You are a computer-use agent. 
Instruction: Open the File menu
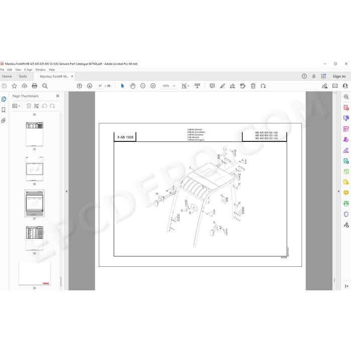tap(2, 70)
